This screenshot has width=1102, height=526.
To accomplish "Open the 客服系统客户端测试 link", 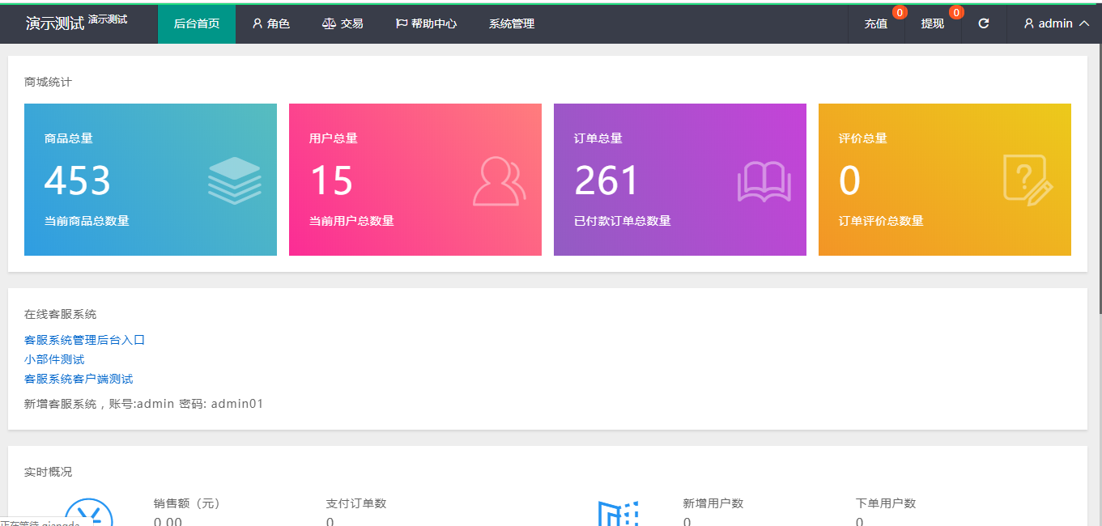I will pos(79,379).
